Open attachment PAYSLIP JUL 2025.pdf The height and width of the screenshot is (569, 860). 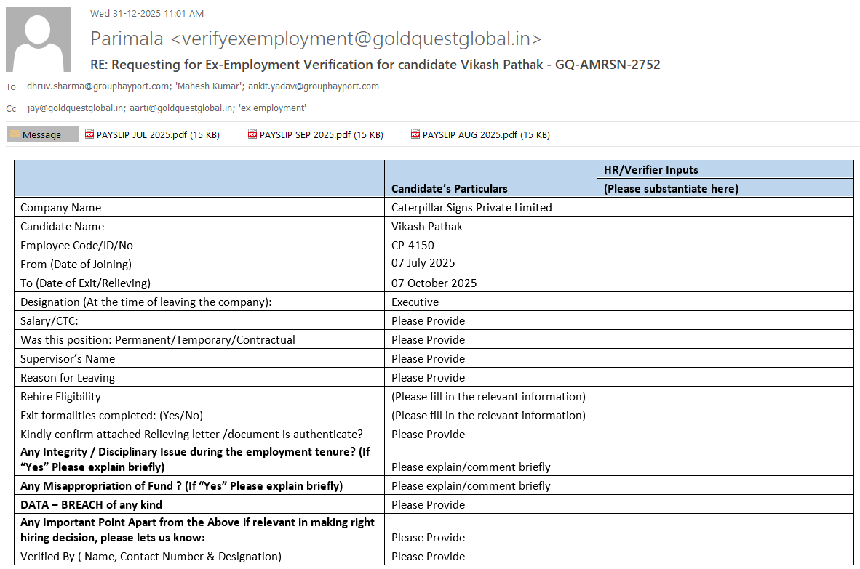point(153,134)
